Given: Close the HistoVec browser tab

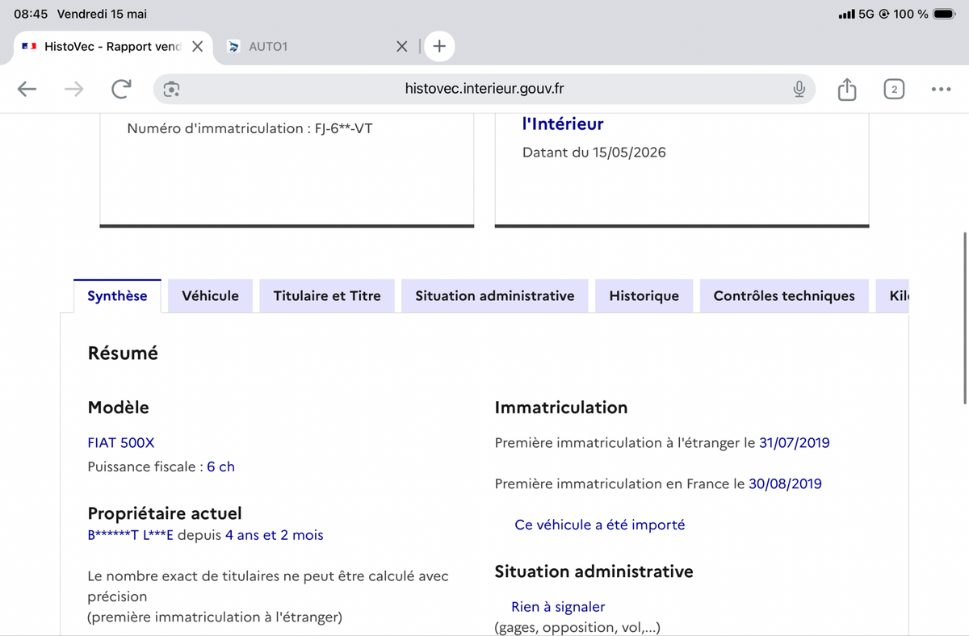Looking at the screenshot, I should [x=197, y=47].
